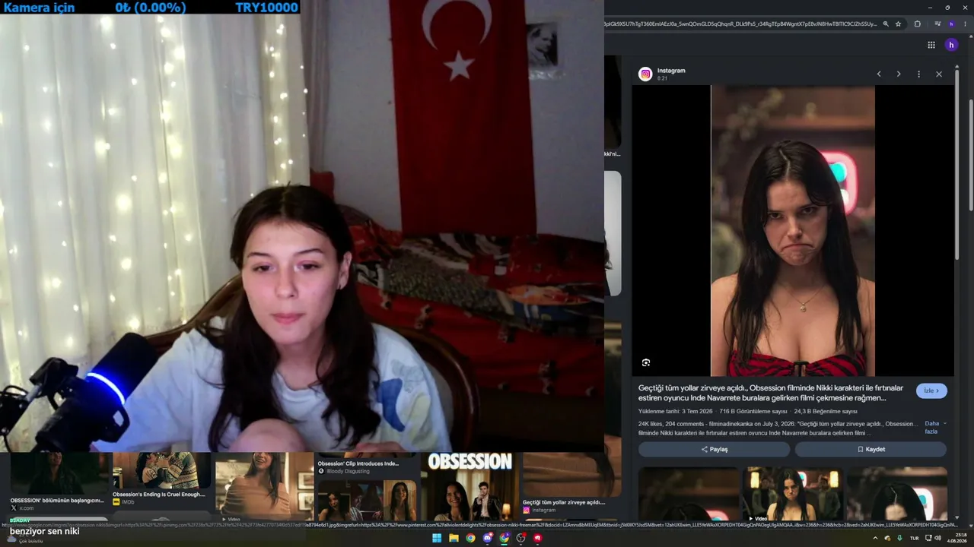The image size is (974, 547).
Task: Go to next image in preview panel
Action: (899, 74)
